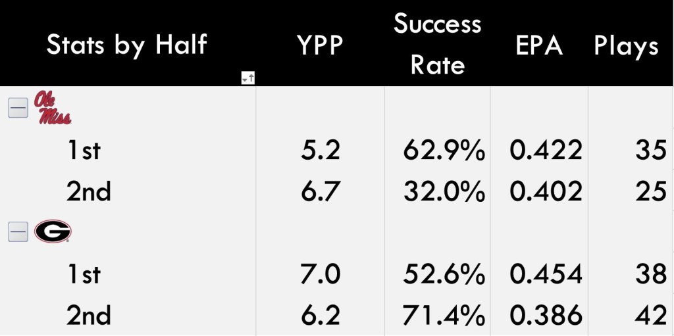Image resolution: width=674 pixels, height=336 pixels.
Task: Select the 1st half row under Georgia
Action: coord(83,274)
